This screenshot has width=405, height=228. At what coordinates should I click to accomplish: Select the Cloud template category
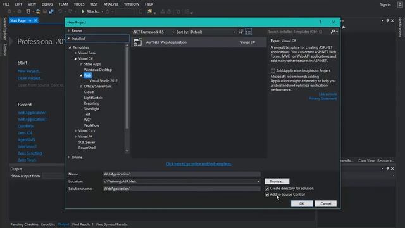[x=89, y=92]
